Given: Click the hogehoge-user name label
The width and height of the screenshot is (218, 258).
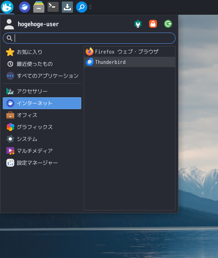Looking at the screenshot, I should pos(38,24).
